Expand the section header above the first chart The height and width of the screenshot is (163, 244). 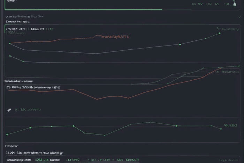(x=17, y=22)
